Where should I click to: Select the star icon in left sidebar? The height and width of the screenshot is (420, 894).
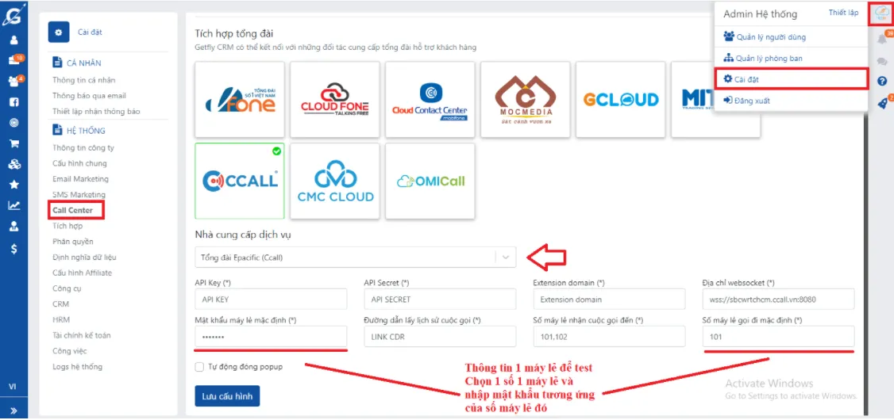tap(14, 185)
